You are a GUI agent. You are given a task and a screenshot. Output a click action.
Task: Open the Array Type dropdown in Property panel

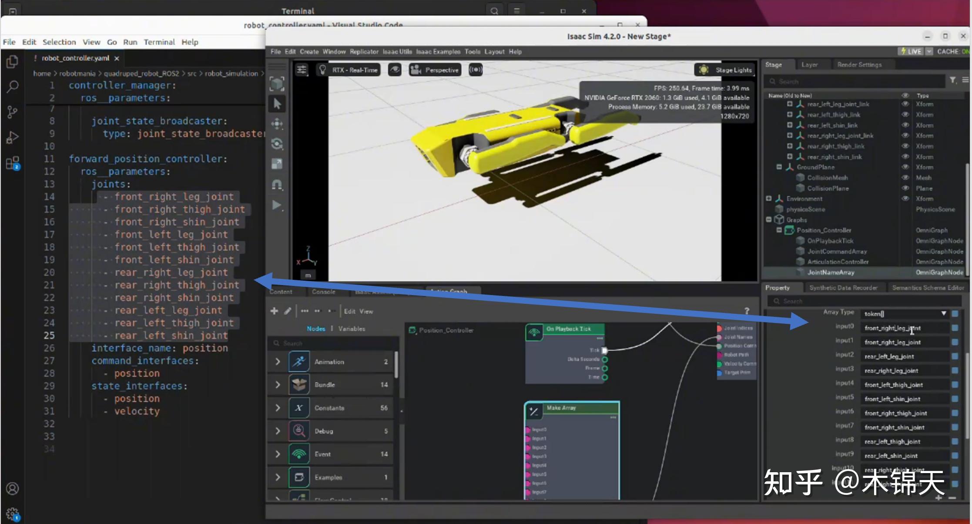(x=944, y=313)
